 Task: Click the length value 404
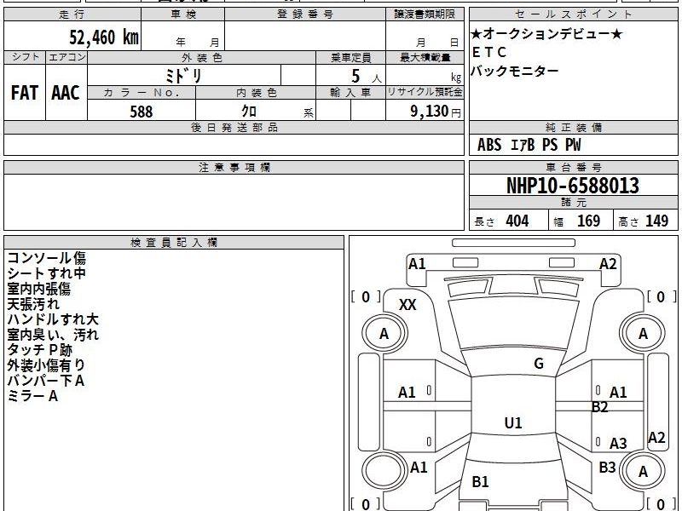pos(517,221)
